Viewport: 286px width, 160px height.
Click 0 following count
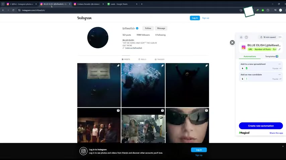[160, 35]
